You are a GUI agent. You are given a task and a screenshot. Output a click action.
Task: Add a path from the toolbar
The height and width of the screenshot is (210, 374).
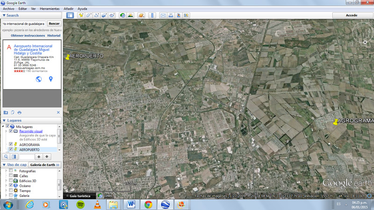96,15
